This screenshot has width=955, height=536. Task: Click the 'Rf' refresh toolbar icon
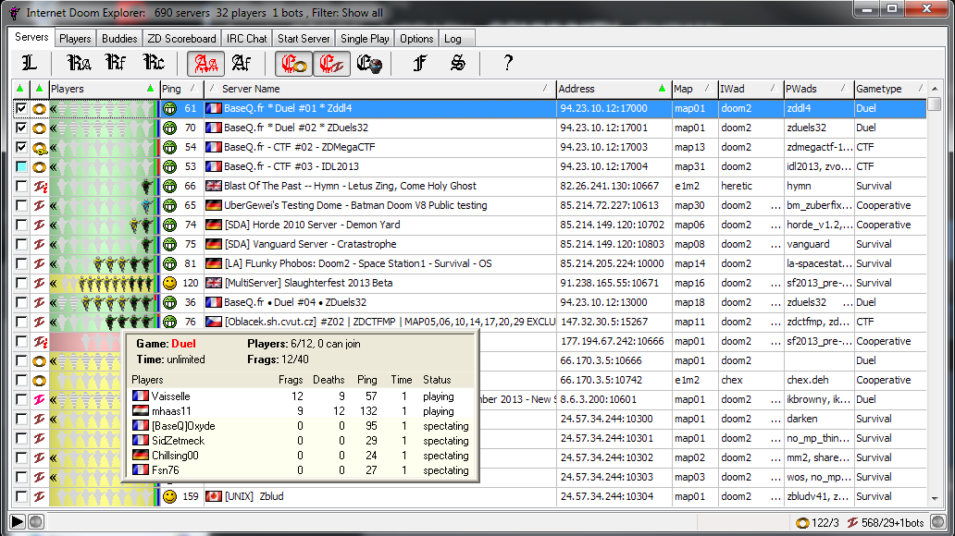click(x=116, y=63)
